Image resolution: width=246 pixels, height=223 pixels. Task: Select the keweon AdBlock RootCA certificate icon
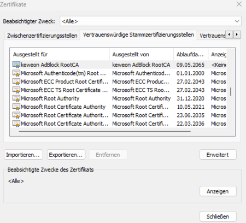point(16,64)
